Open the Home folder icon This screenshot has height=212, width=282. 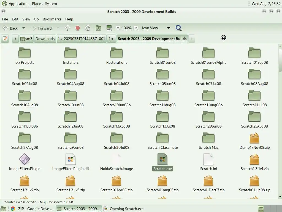(x=99, y=28)
